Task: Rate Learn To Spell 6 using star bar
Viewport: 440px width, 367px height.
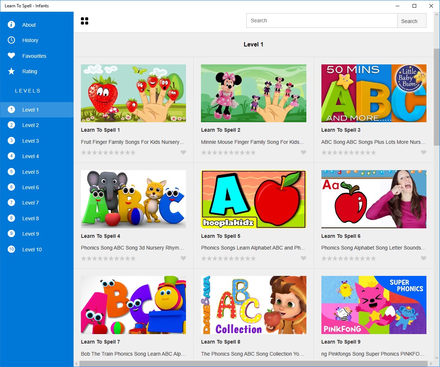Action: click(x=348, y=258)
